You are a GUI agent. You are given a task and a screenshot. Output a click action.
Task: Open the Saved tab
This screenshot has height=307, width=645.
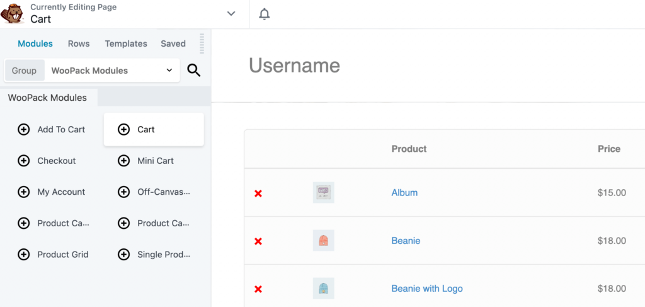pos(173,43)
